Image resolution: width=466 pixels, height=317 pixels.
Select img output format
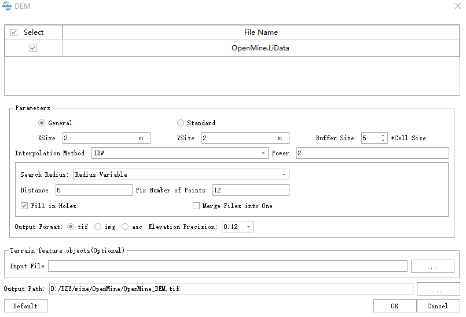click(98, 227)
